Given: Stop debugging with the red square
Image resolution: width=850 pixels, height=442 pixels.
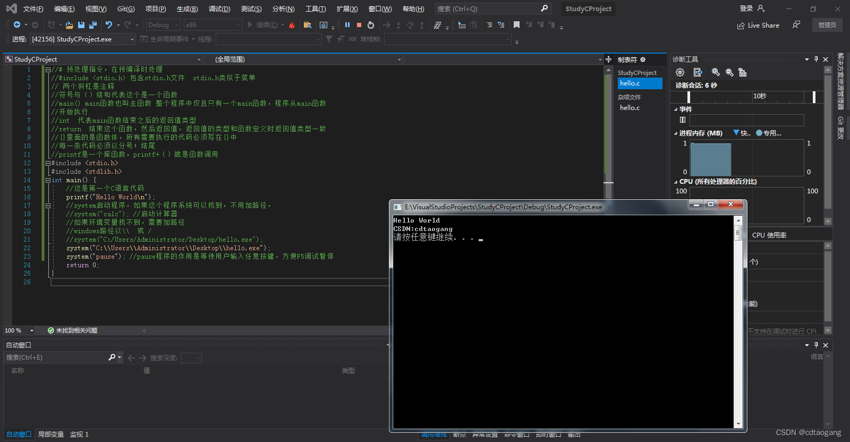Looking at the screenshot, I should (x=359, y=25).
